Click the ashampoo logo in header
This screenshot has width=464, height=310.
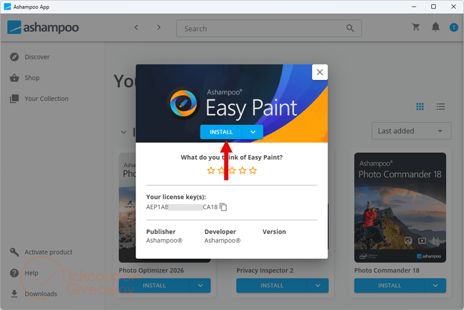(x=43, y=28)
